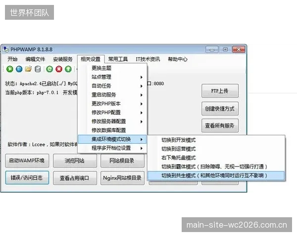Screen dimensions: 297x237
Task: Click the FTP上传 button
Action: tap(220, 91)
